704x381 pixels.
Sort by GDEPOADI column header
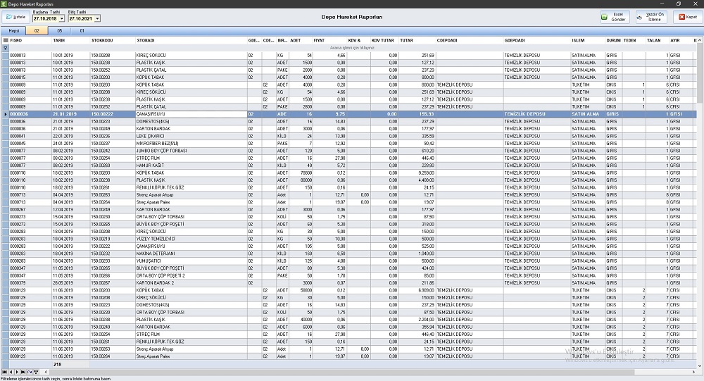tap(536, 40)
